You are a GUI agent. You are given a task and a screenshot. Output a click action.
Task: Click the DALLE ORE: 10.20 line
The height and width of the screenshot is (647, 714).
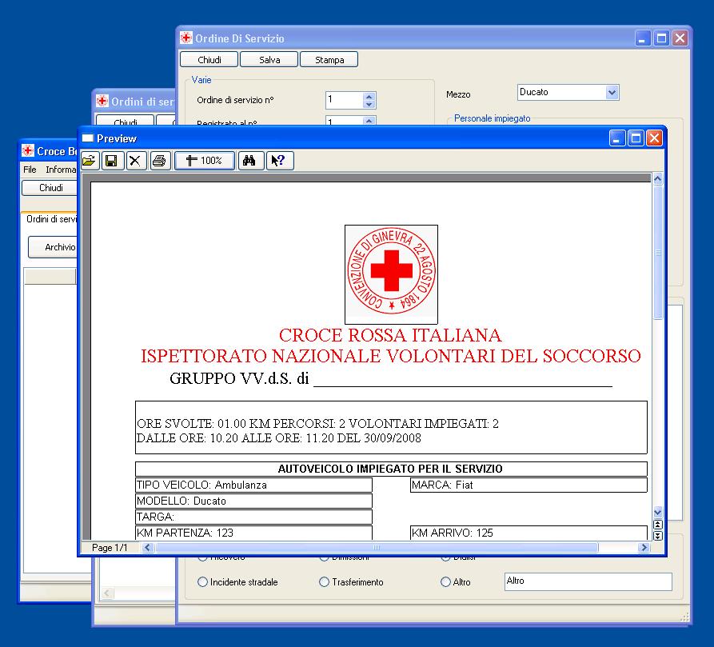click(279, 438)
